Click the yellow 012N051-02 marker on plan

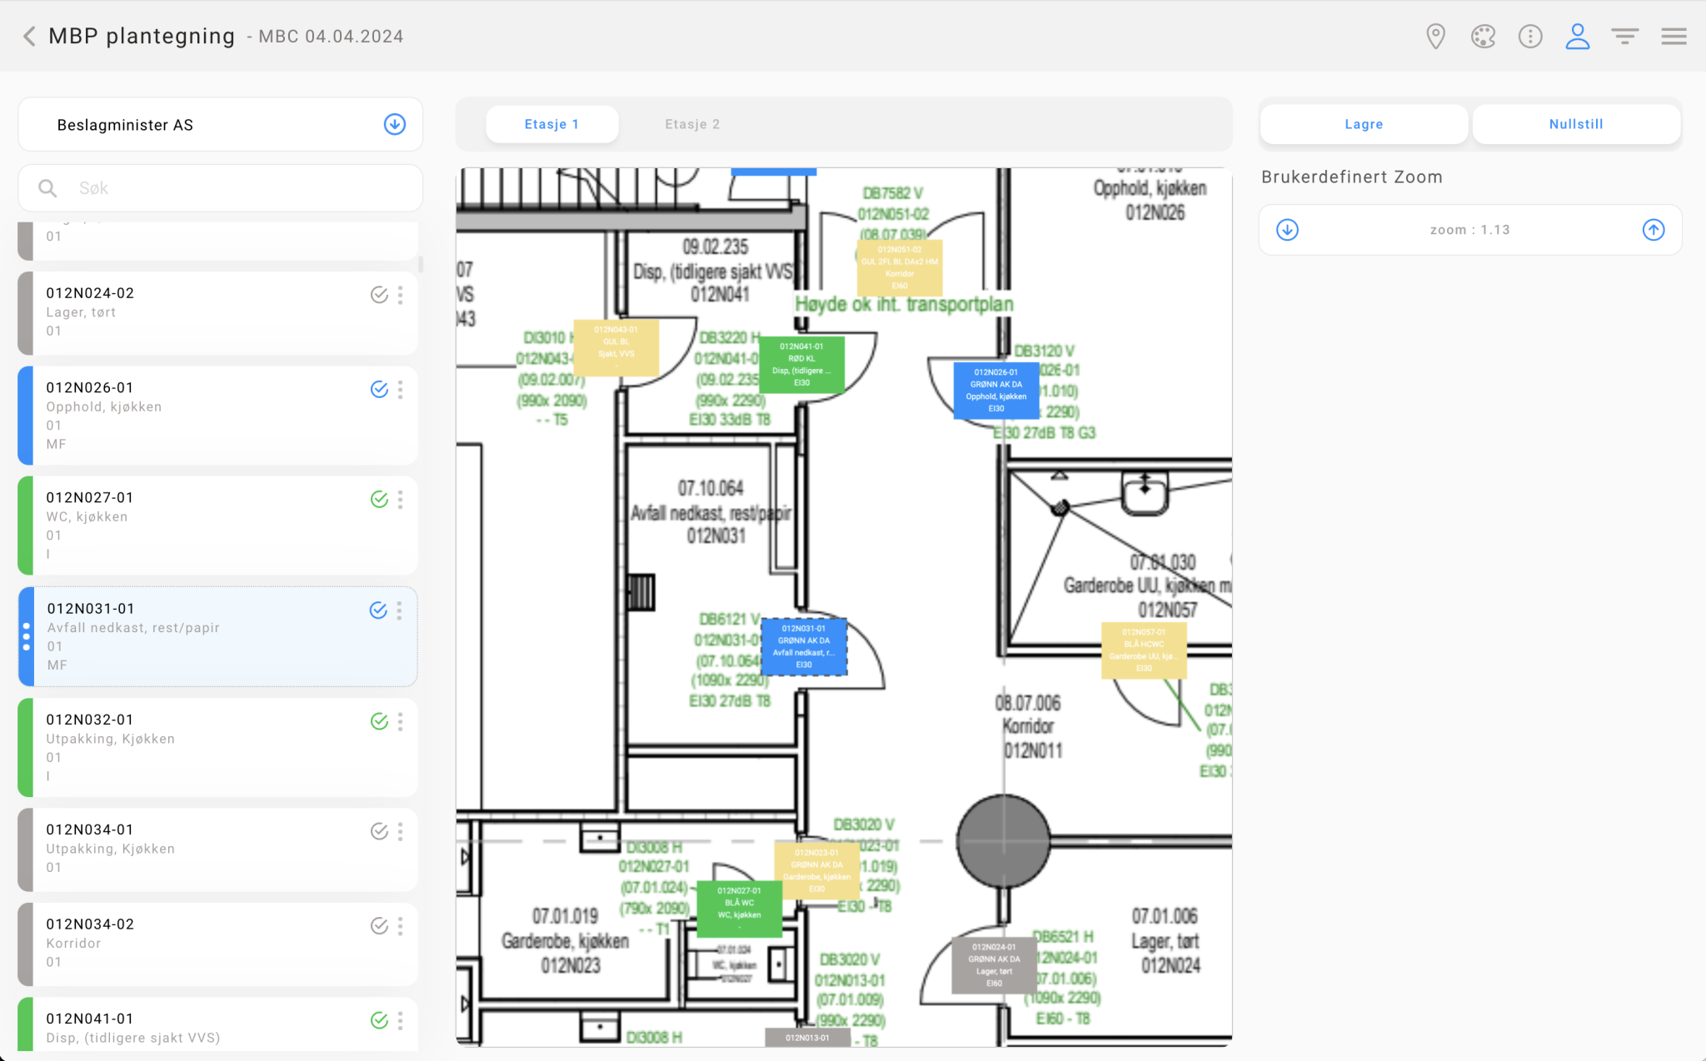[900, 267]
